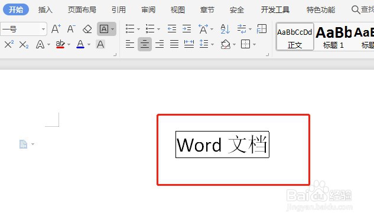
Task: Clear formatting with eraser icon
Action: pyautogui.click(x=87, y=29)
